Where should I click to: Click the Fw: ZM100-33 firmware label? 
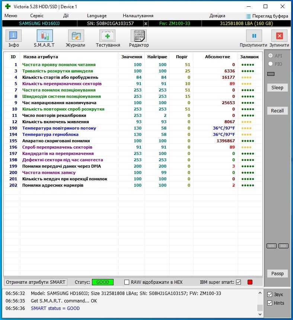[175, 24]
